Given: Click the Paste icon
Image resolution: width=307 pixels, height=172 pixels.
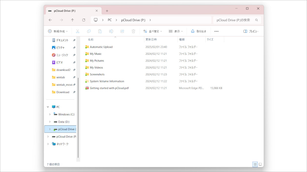Looking at the screenshot, I should (100, 31).
